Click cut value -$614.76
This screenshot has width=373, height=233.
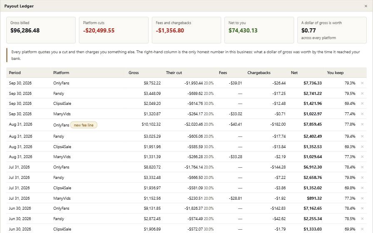[195, 104]
